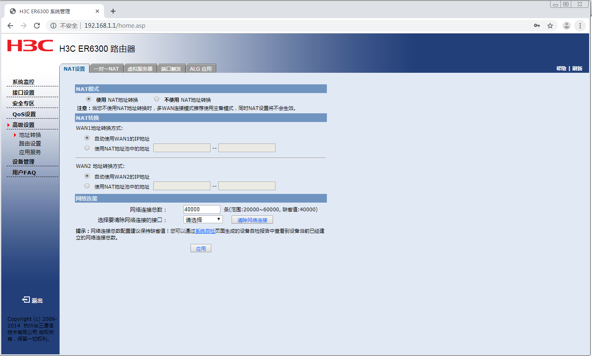Switch to 端口触发 tab
592x356 pixels.
171,69
